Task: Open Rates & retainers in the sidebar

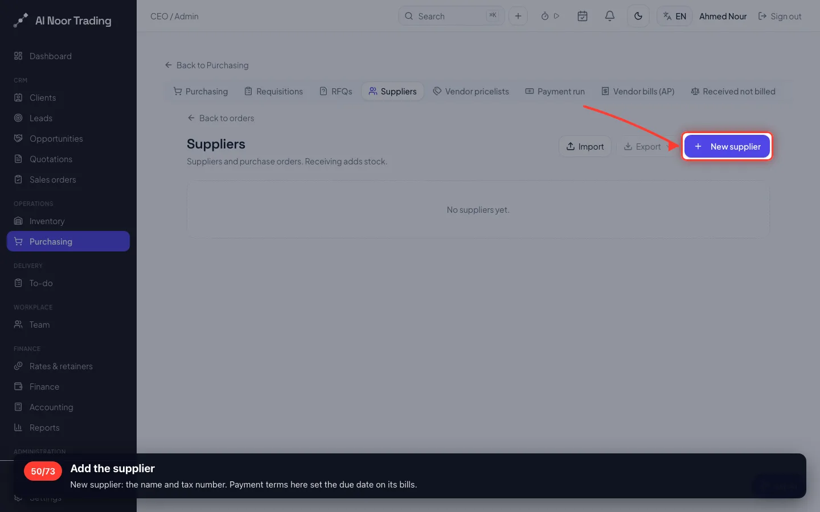Action: coord(68,366)
